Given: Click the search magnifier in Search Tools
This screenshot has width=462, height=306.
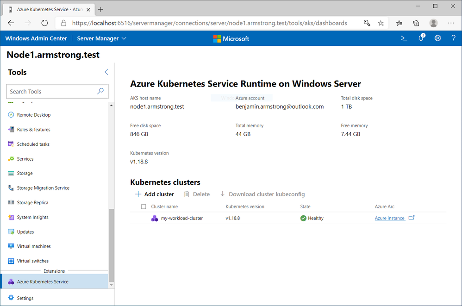Looking at the screenshot, I should click(100, 91).
